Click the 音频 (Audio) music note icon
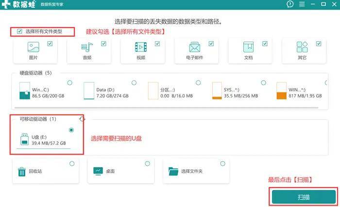This screenshot has width=340, height=207. [87, 48]
